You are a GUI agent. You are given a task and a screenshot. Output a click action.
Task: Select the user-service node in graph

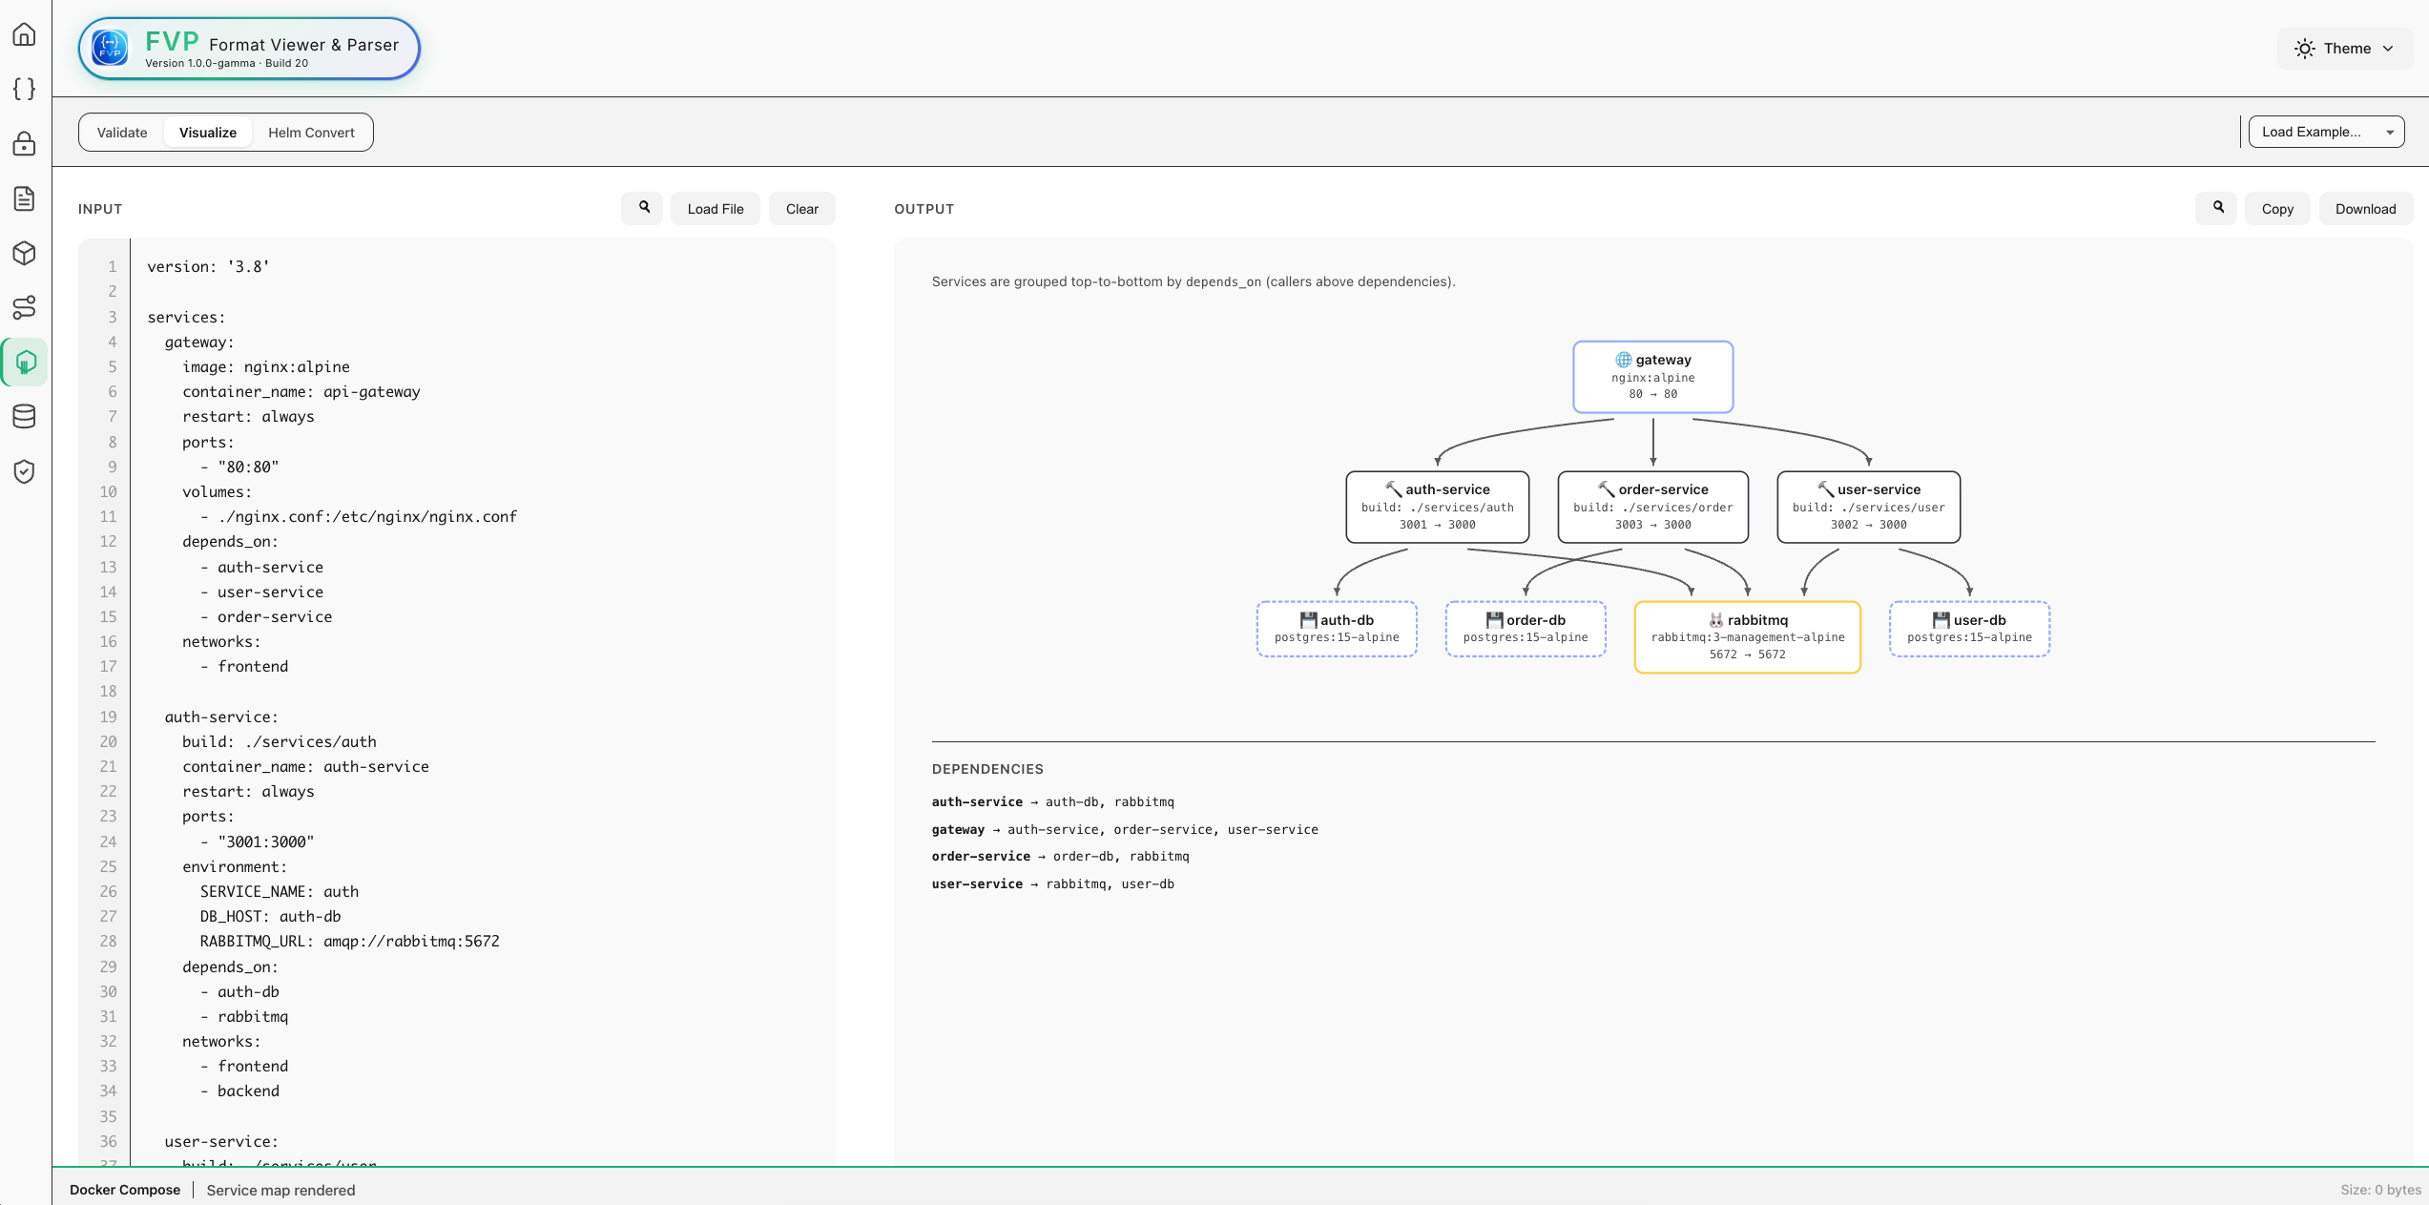(1869, 507)
